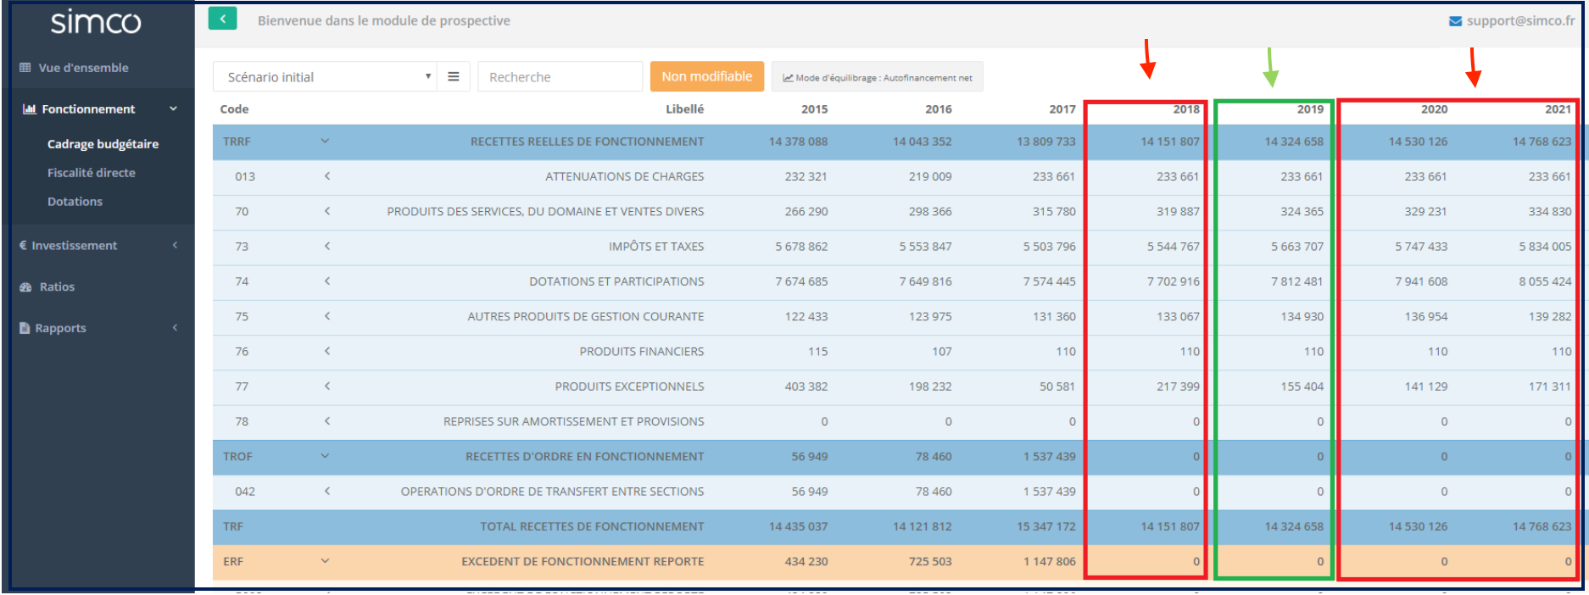
Task: Click the Investissement euro icon
Action: point(24,246)
